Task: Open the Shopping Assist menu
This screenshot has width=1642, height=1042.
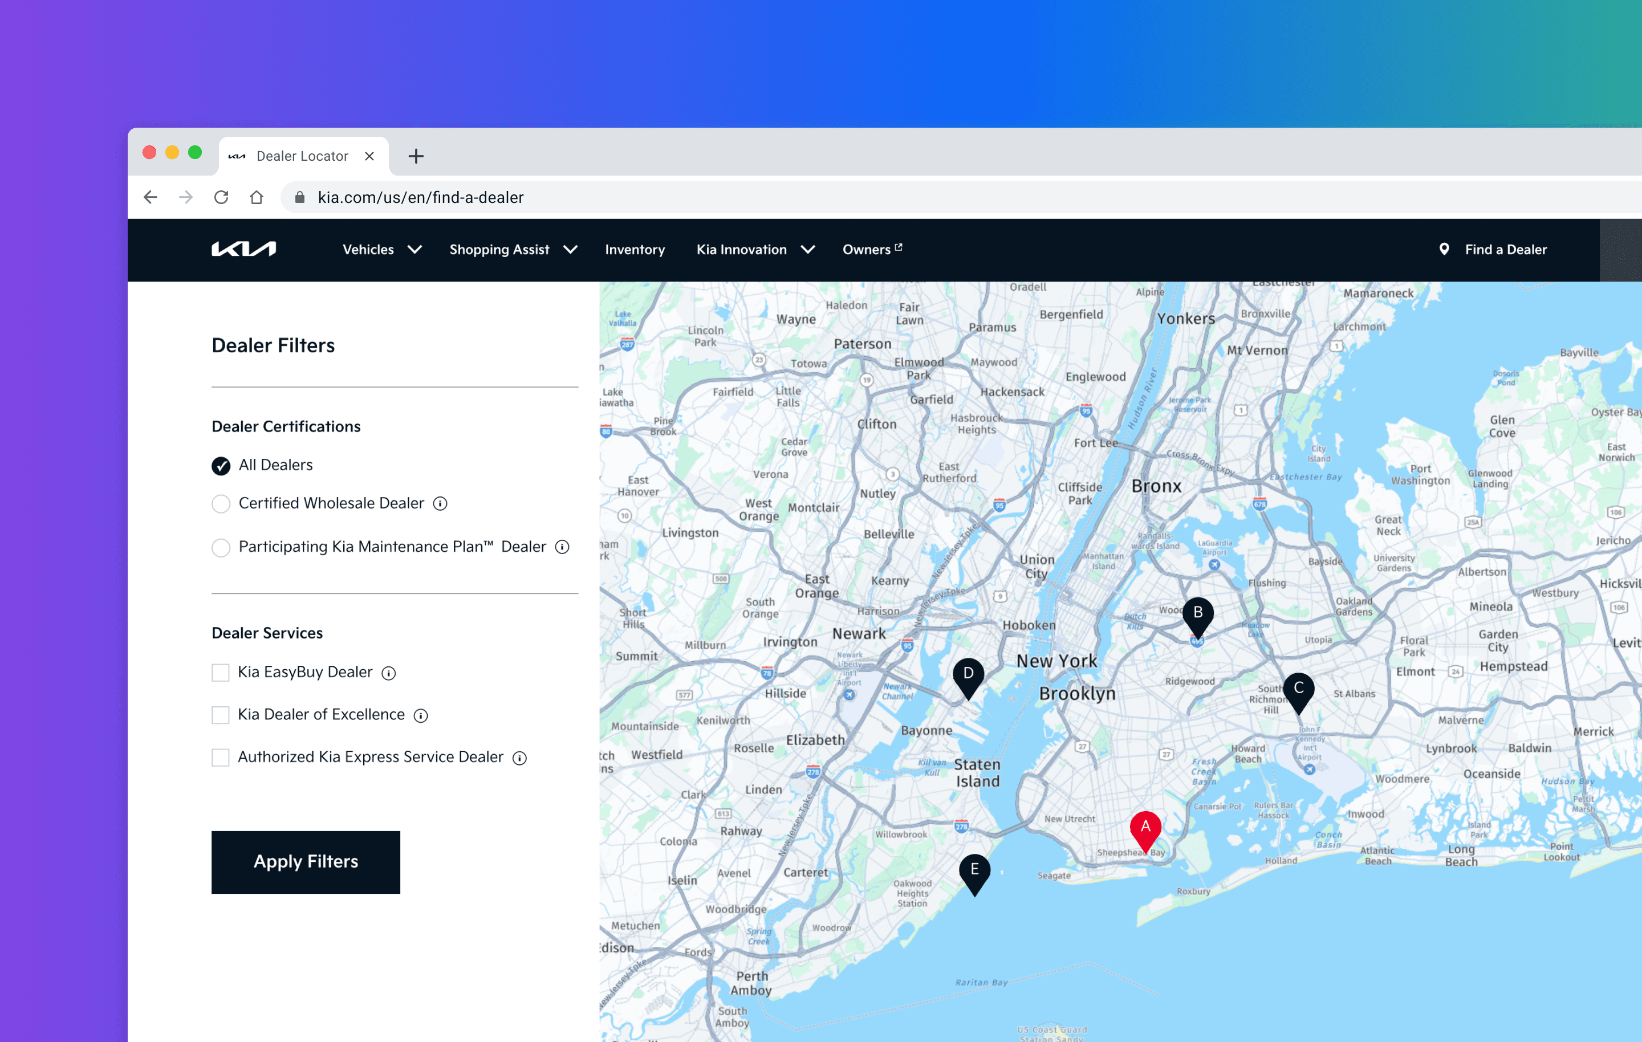Action: point(499,250)
